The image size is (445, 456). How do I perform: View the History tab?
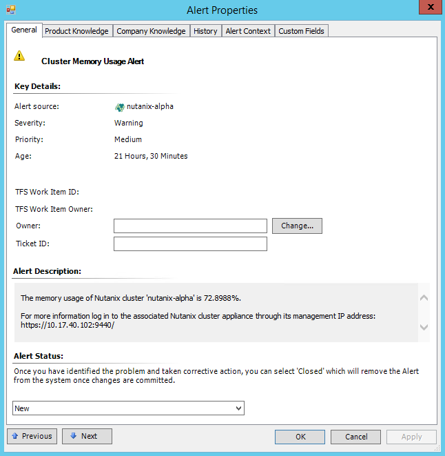(205, 31)
